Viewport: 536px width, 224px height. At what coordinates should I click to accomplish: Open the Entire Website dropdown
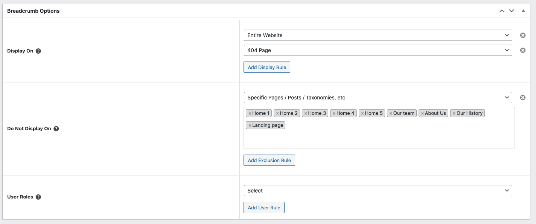point(378,35)
